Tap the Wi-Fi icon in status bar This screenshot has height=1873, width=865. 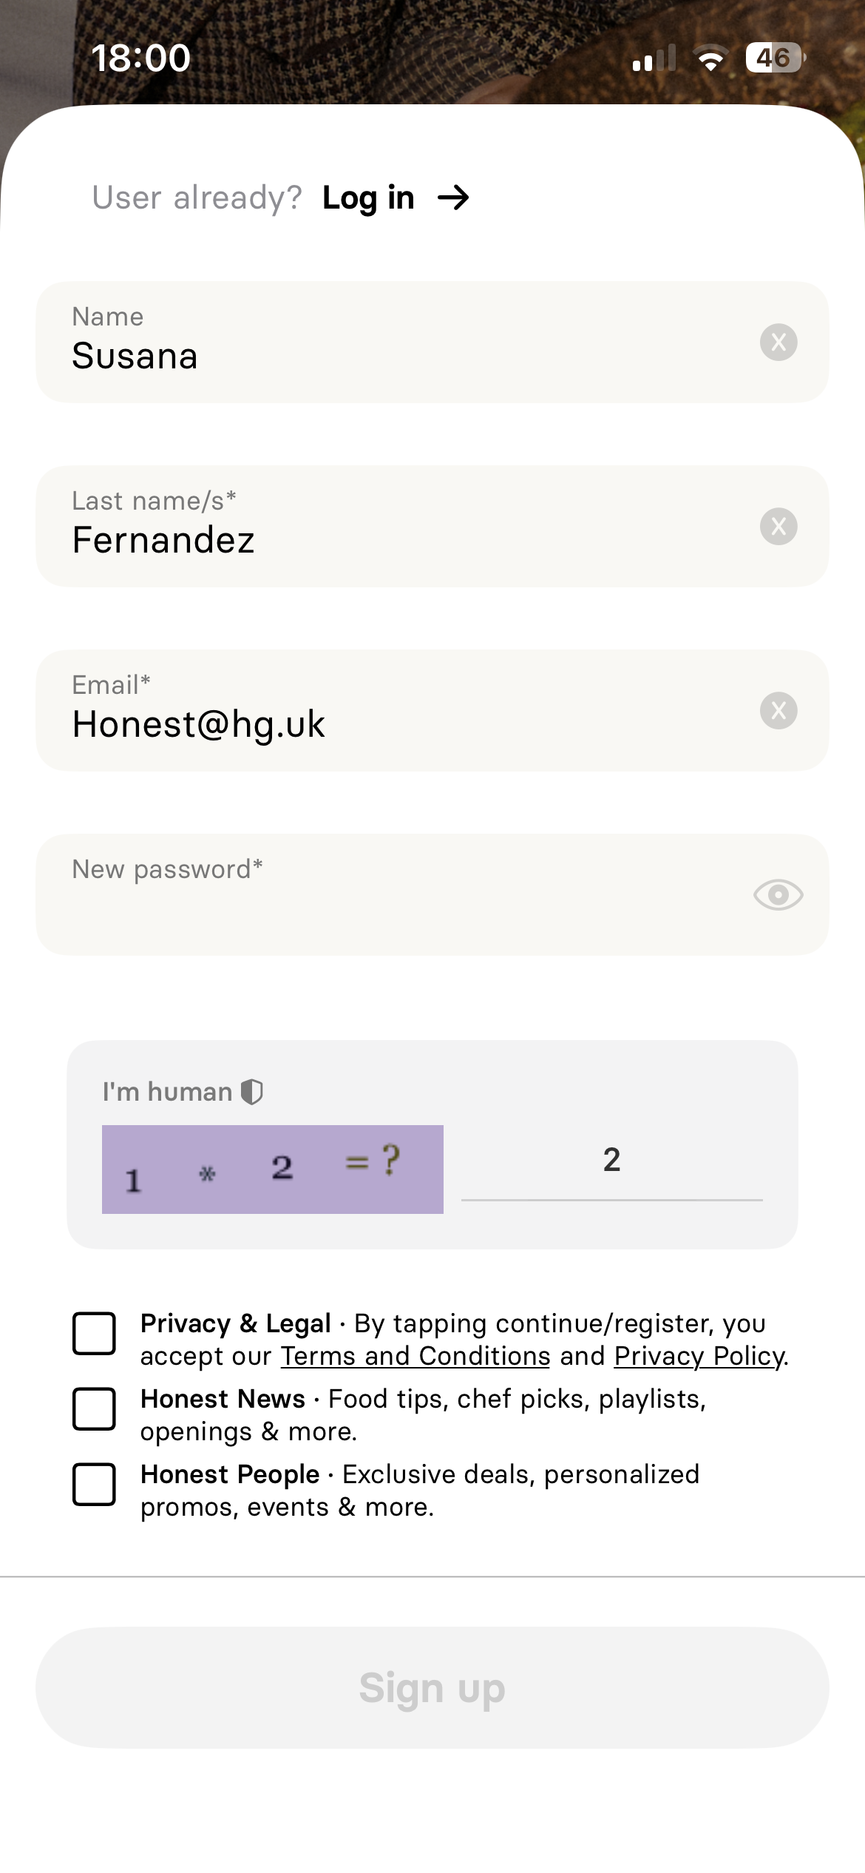pyautogui.click(x=710, y=58)
